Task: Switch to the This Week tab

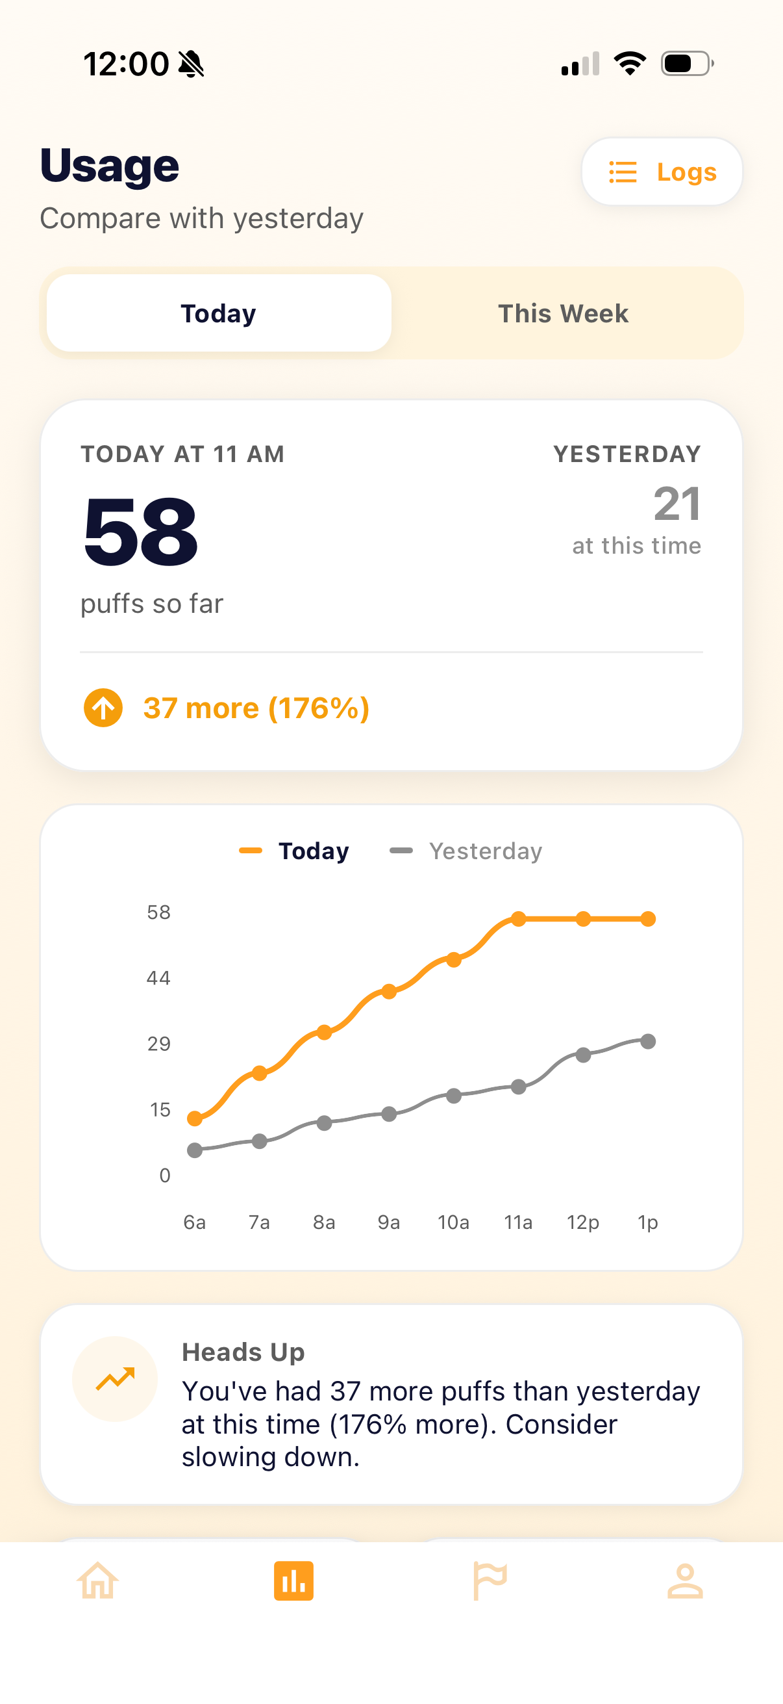Action: (563, 313)
